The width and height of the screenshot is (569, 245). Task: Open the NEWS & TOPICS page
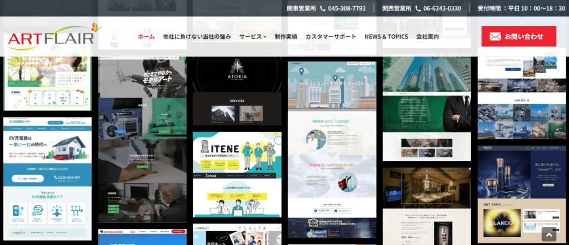coord(386,37)
